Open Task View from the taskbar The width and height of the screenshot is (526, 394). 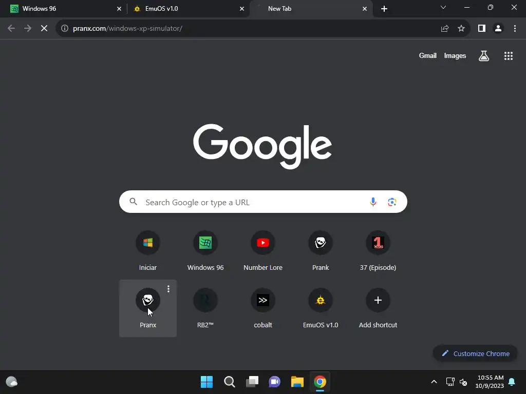click(x=252, y=382)
